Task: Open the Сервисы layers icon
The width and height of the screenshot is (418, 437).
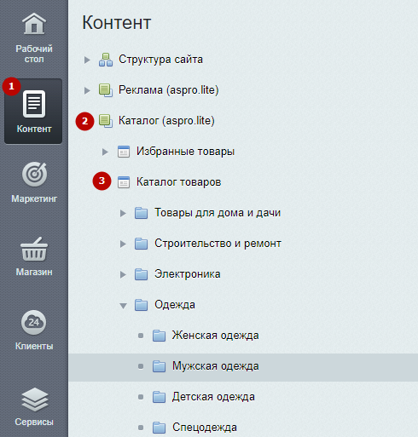Action: click(34, 400)
